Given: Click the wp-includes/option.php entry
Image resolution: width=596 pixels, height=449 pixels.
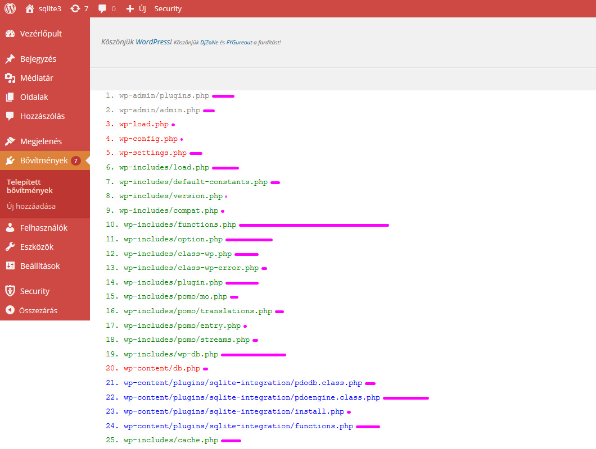Looking at the screenshot, I should point(173,239).
